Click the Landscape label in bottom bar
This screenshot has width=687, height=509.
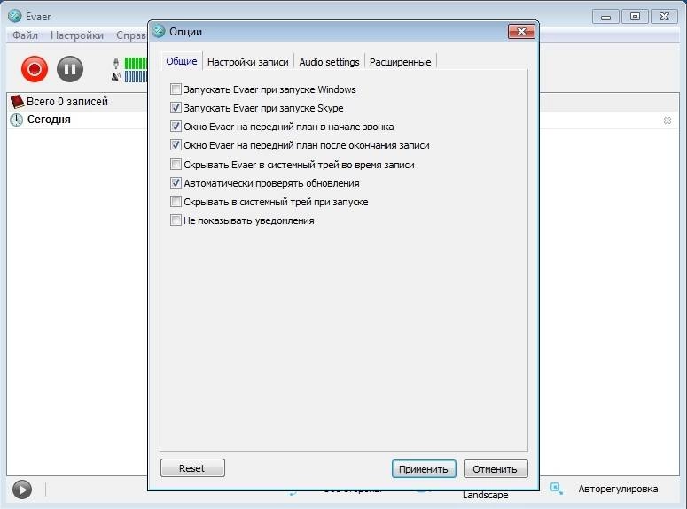(485, 495)
